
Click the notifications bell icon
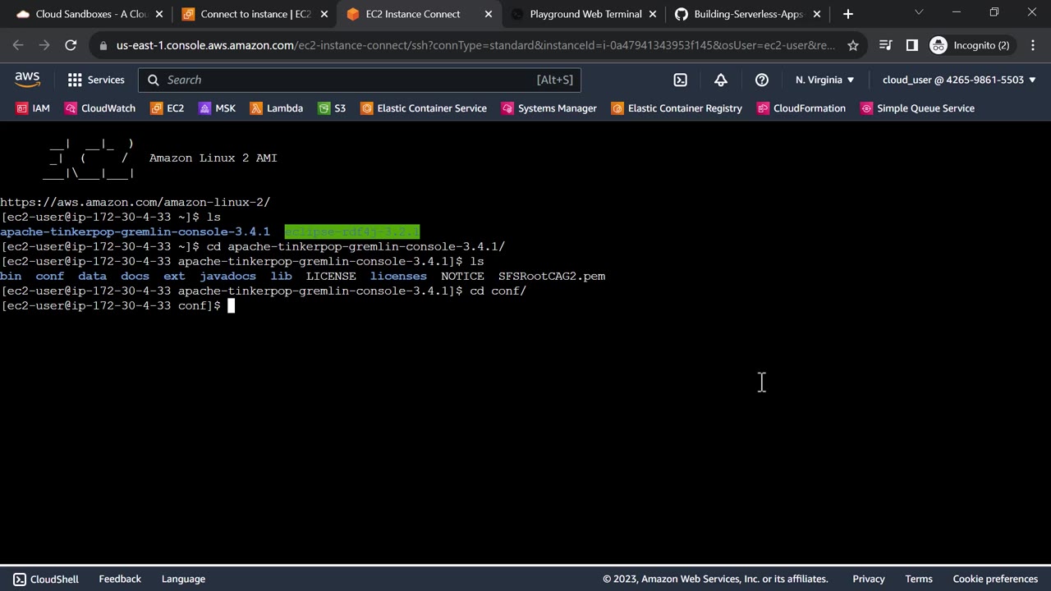tap(720, 80)
